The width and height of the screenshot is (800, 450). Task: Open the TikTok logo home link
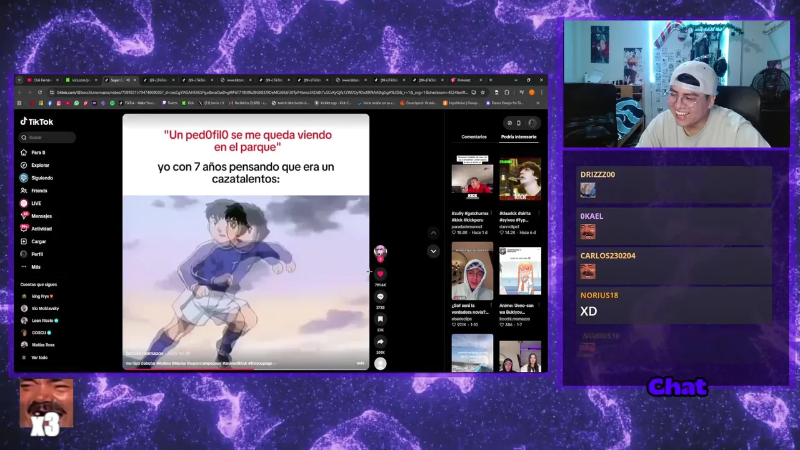click(x=37, y=122)
